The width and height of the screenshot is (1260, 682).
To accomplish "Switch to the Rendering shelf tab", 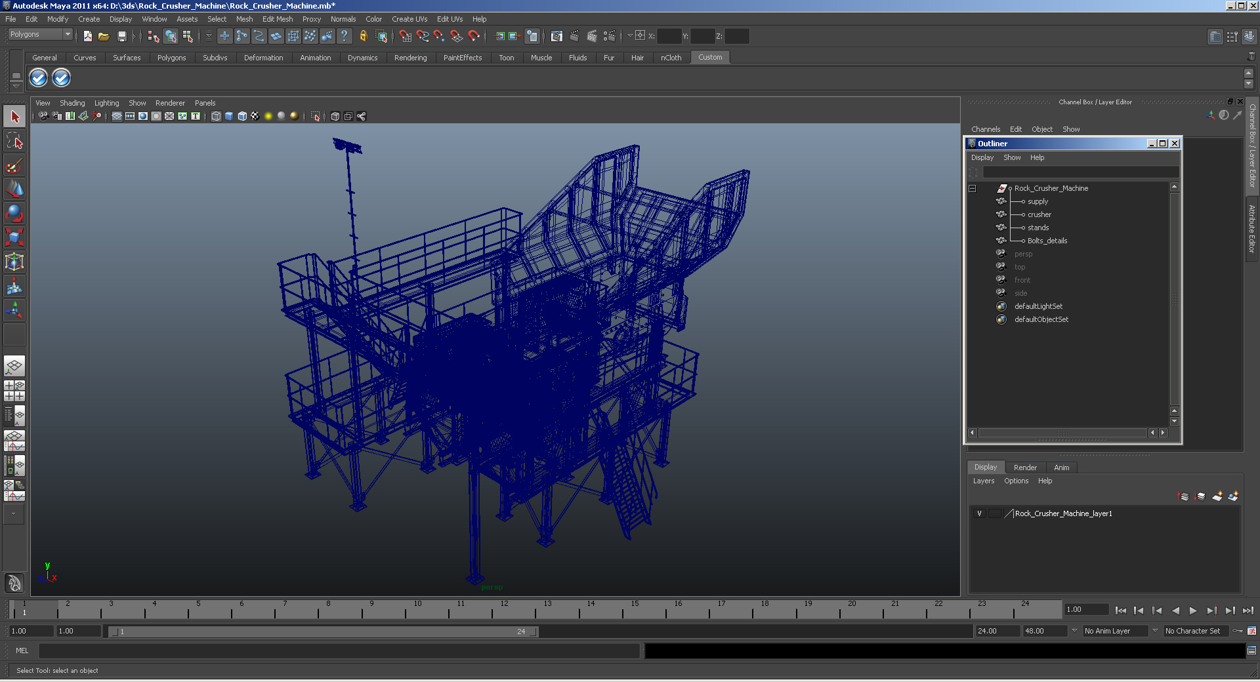I will coord(410,58).
